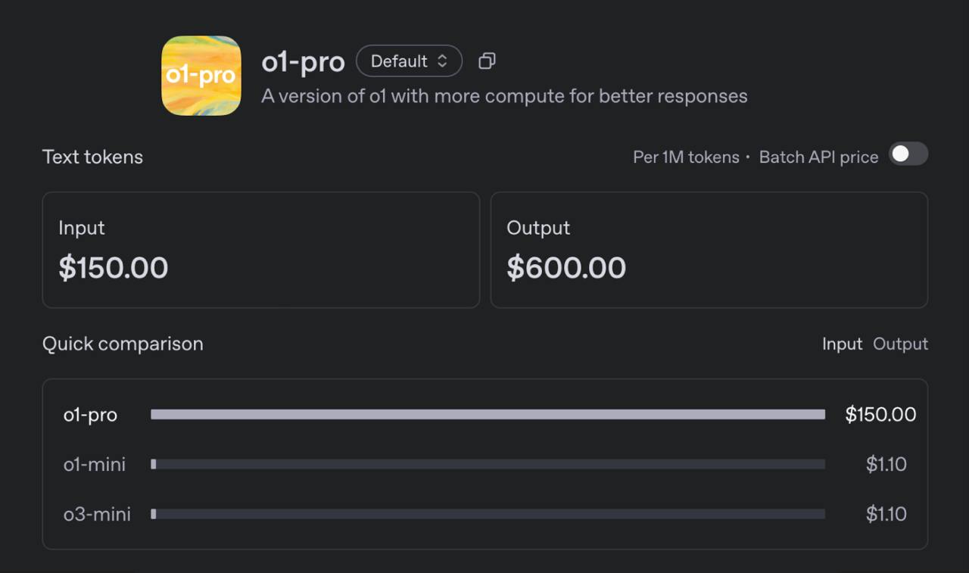Click the Output price card
This screenshot has width=969, height=573.
[x=709, y=250]
